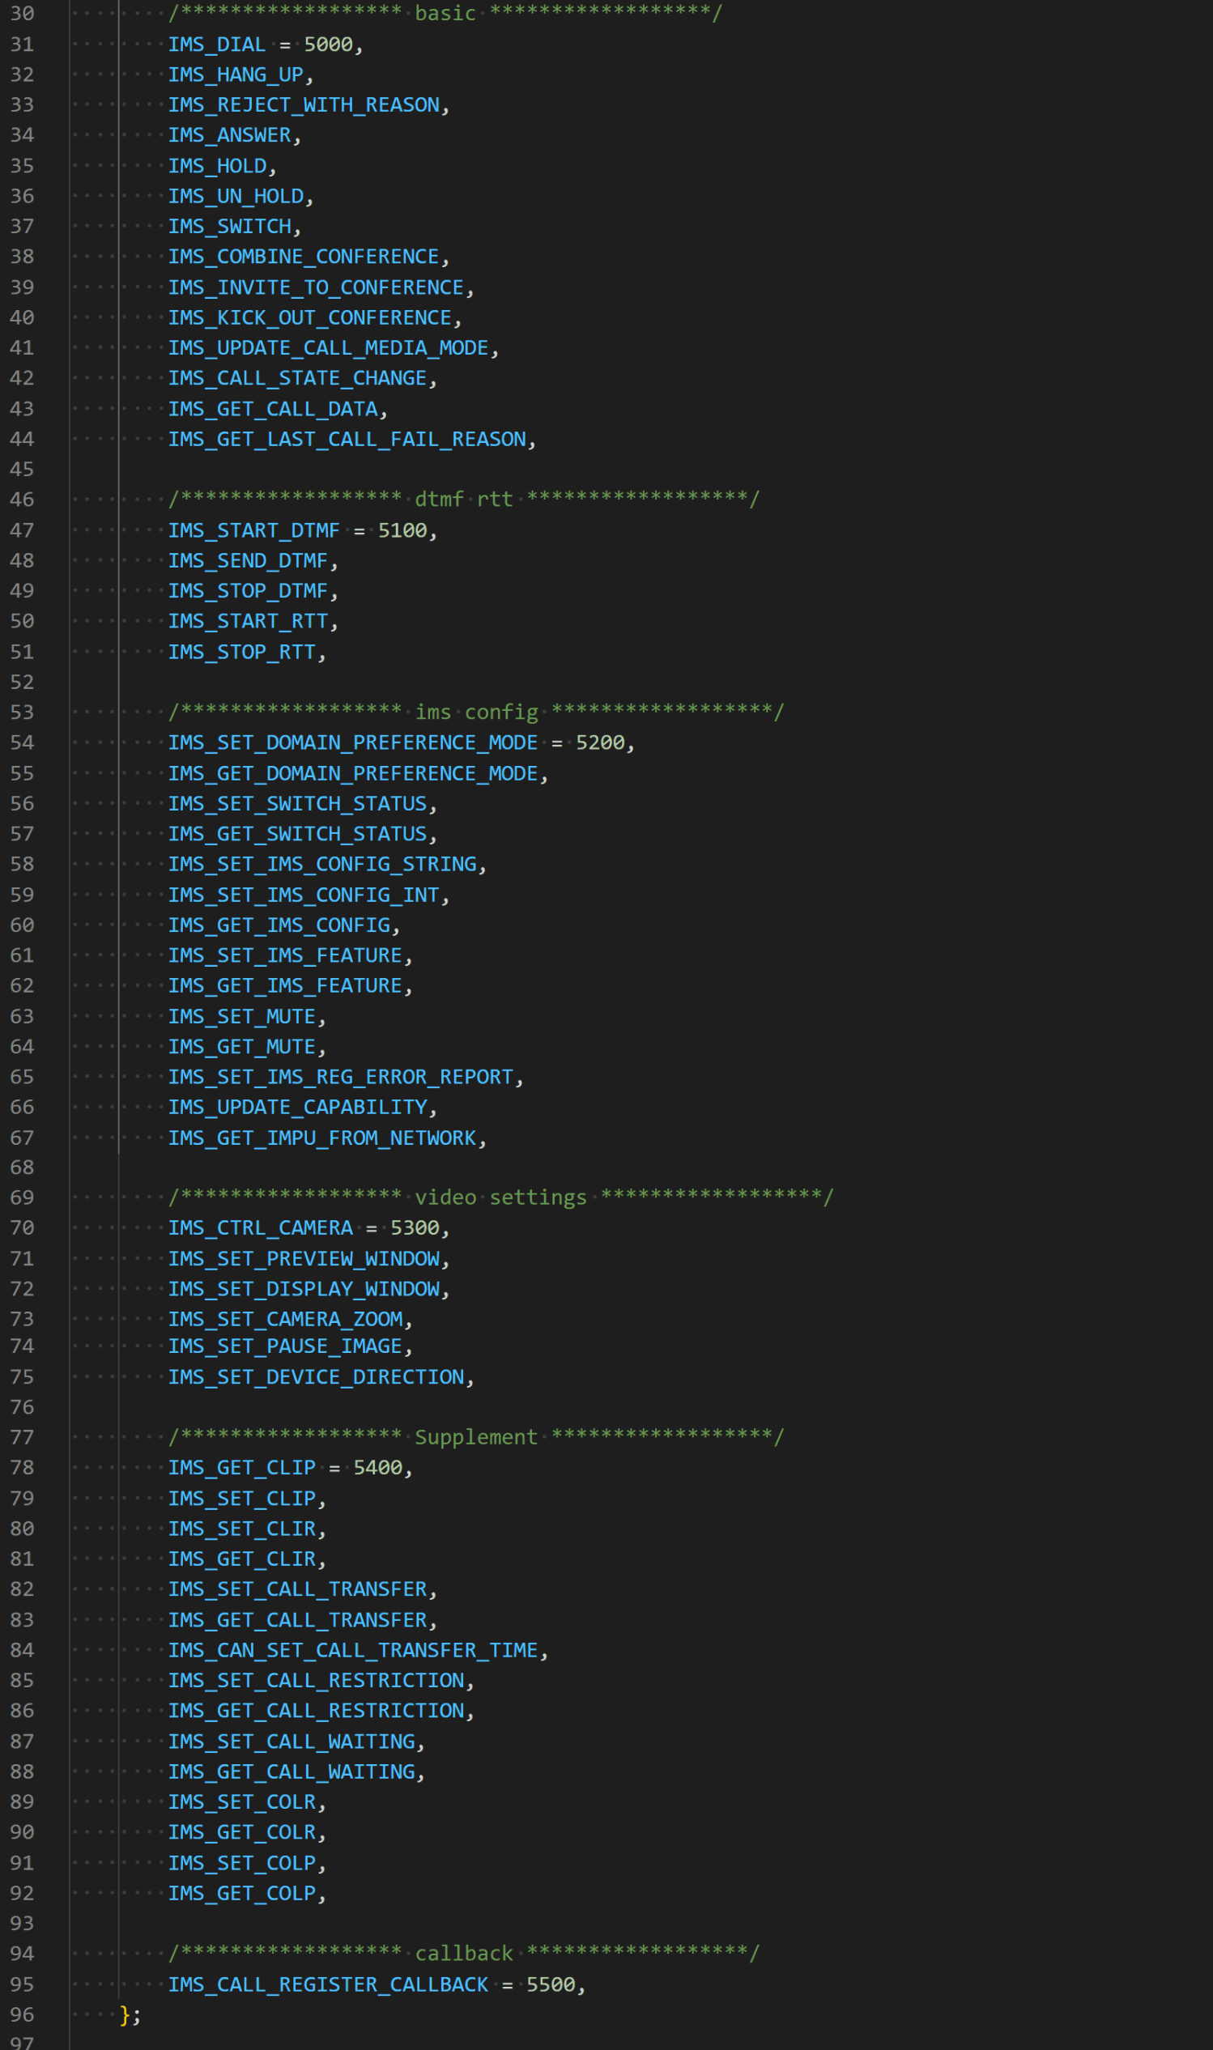Image resolution: width=1213 pixels, height=2050 pixels.
Task: Click IMS_STOP_DTMF identifier
Action: pyautogui.click(x=248, y=591)
